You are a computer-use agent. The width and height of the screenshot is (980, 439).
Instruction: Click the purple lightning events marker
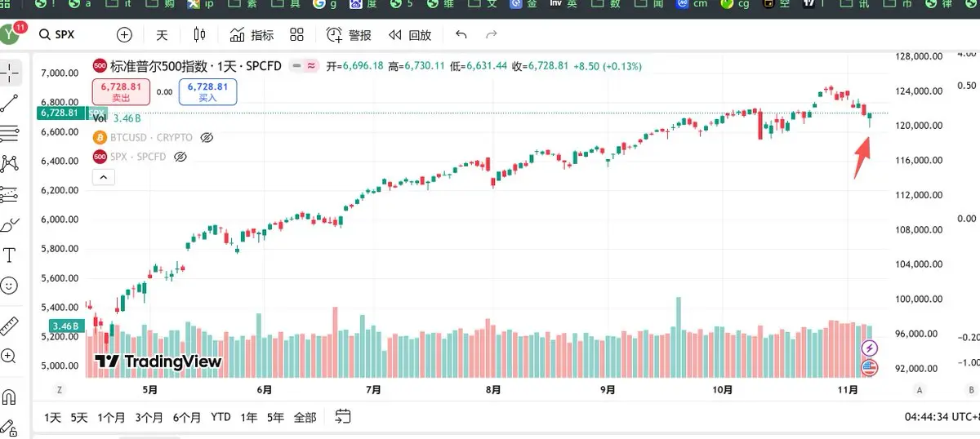[x=870, y=349]
